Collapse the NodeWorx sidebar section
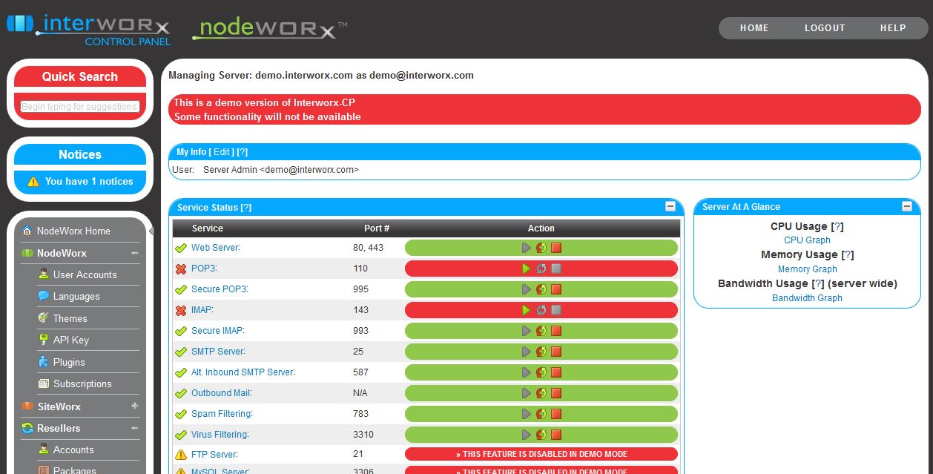This screenshot has height=474, width=933. coord(135,253)
